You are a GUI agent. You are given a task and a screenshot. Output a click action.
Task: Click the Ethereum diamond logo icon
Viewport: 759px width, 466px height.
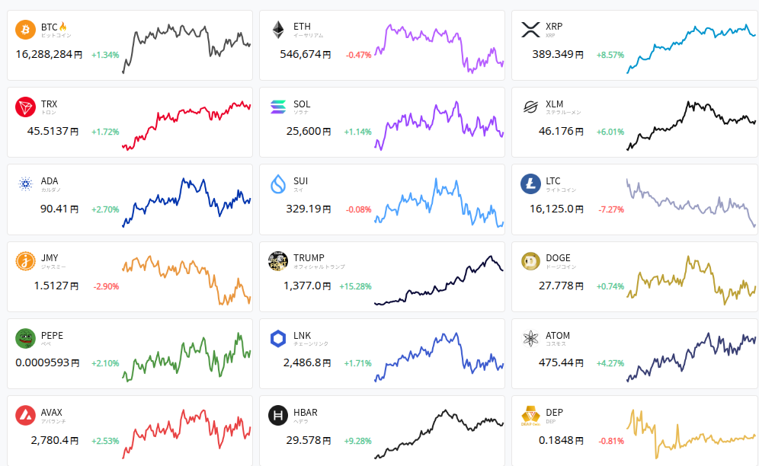point(278,30)
